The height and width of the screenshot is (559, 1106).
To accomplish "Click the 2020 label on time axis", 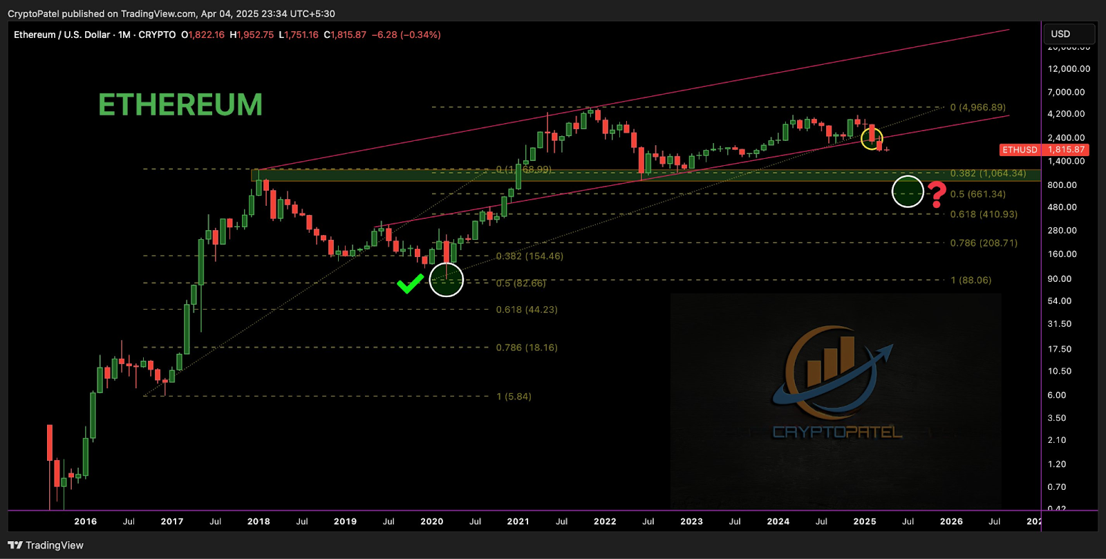I will point(432,522).
